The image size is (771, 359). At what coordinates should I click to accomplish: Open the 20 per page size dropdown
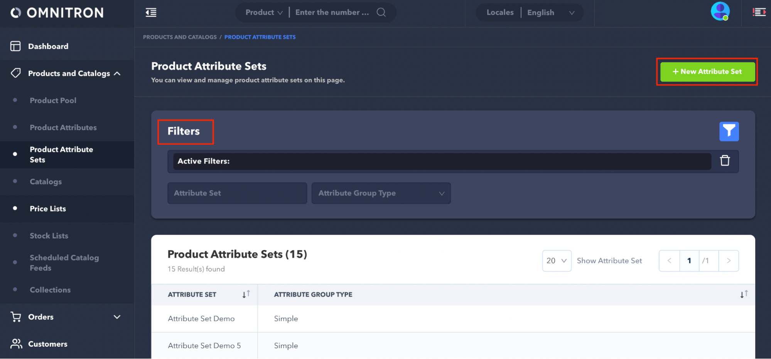point(556,261)
